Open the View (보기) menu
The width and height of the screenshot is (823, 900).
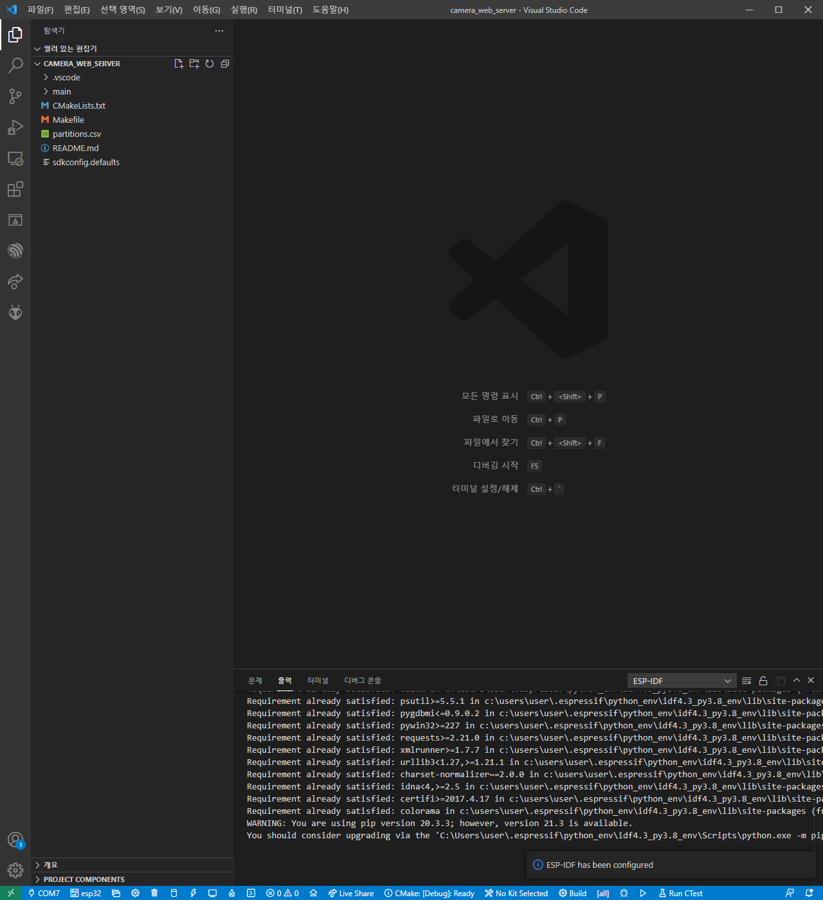coord(169,10)
